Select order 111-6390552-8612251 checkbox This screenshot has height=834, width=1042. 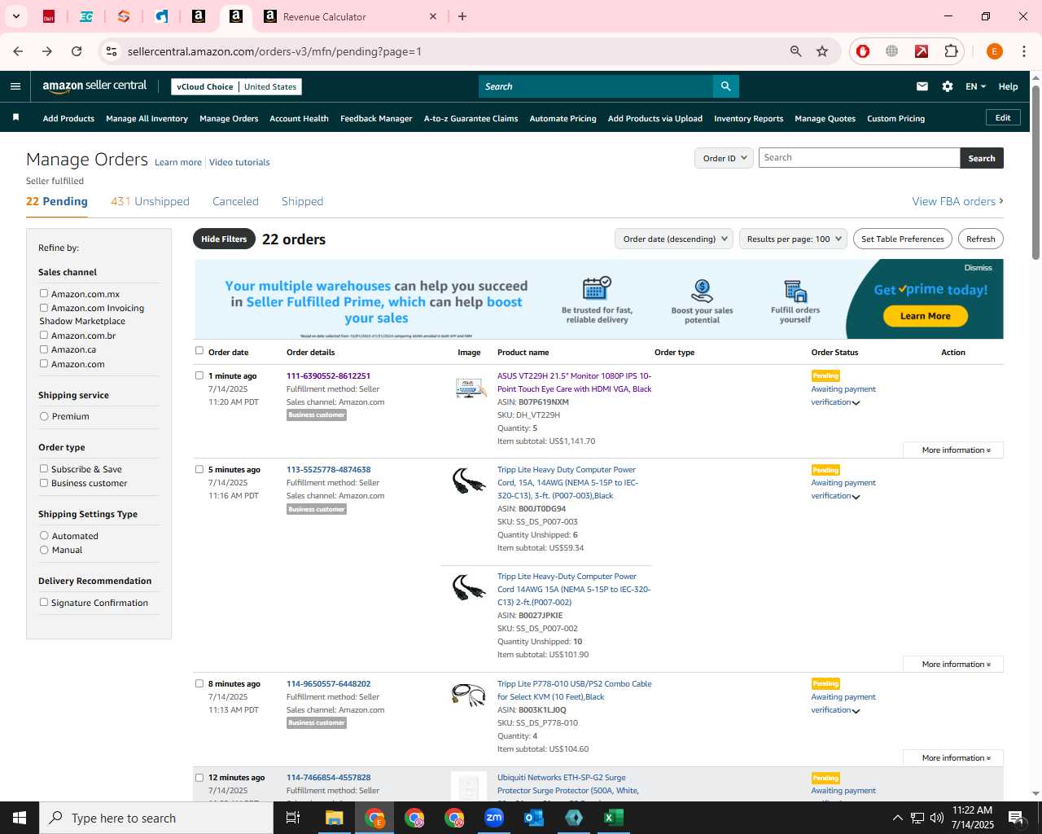(199, 375)
